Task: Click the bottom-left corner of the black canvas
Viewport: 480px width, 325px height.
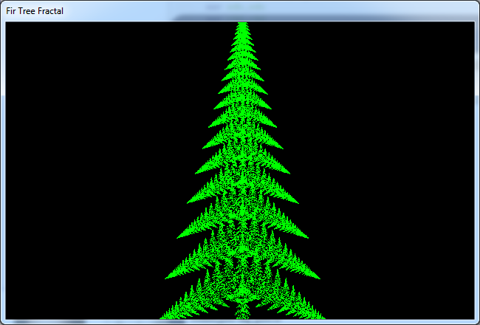Action: (7, 318)
